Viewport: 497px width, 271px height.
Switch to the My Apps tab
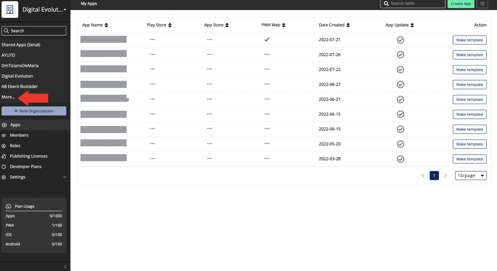click(x=89, y=4)
